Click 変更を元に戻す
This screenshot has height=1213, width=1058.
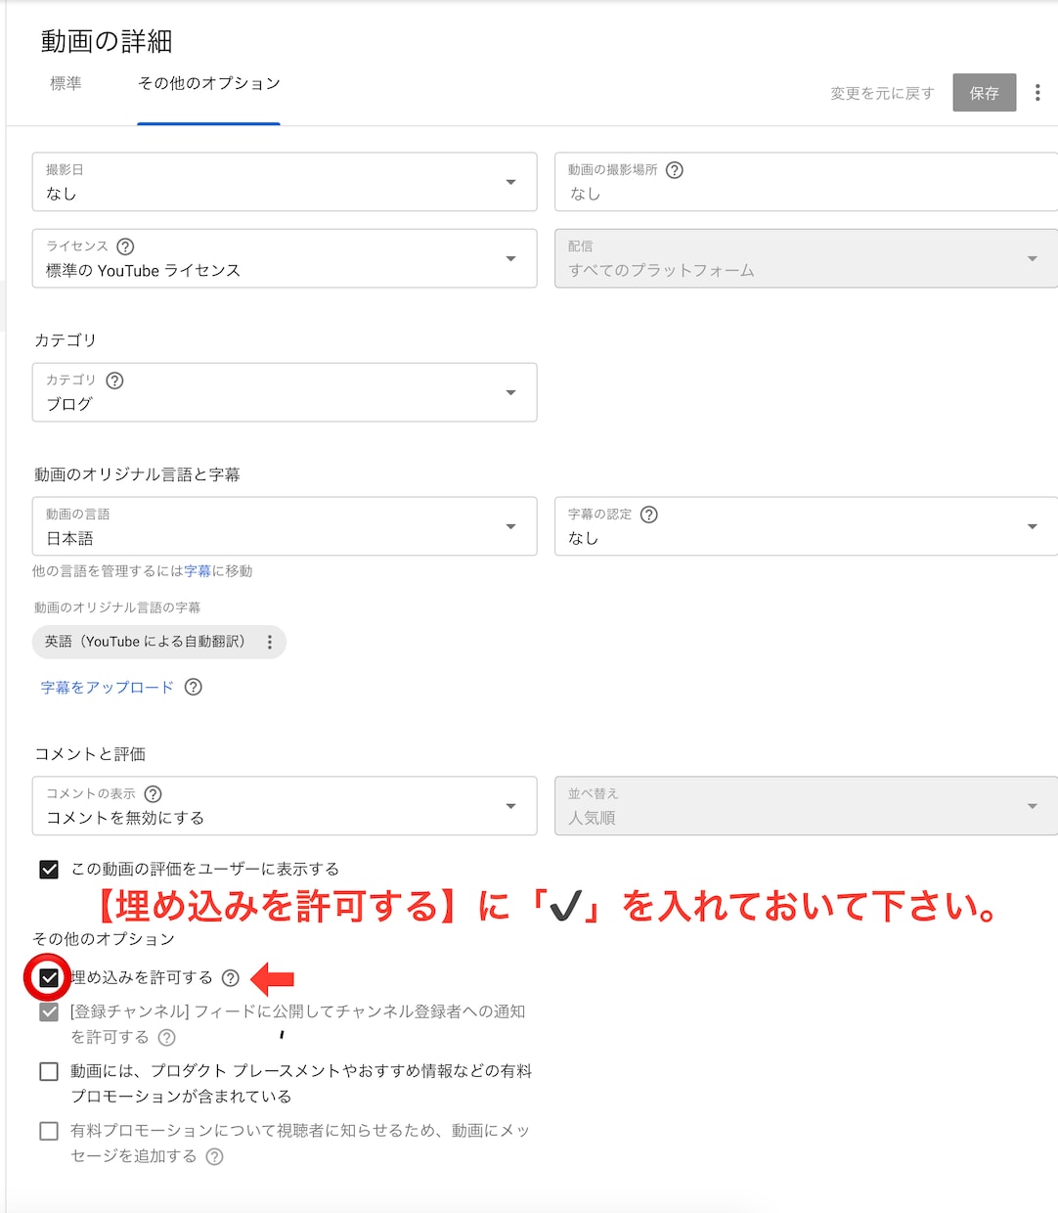point(882,94)
